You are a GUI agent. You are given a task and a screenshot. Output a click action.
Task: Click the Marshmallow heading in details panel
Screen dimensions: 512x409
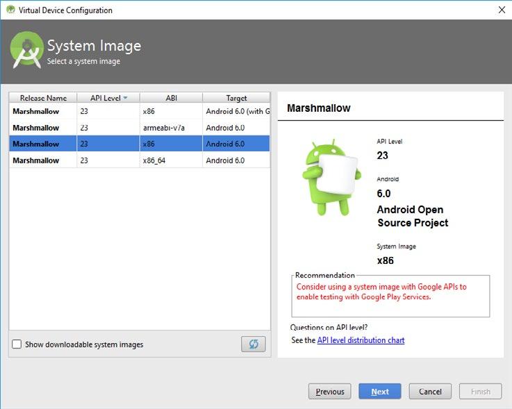tap(319, 108)
